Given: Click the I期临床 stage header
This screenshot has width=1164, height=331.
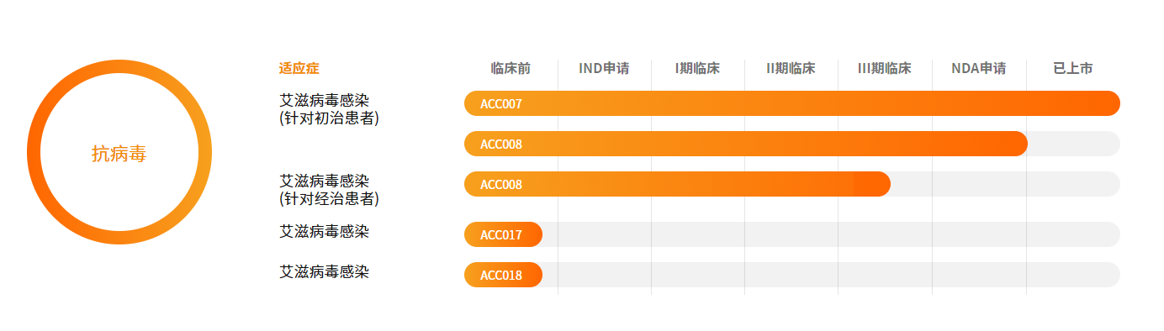Looking at the screenshot, I should pos(697,68).
